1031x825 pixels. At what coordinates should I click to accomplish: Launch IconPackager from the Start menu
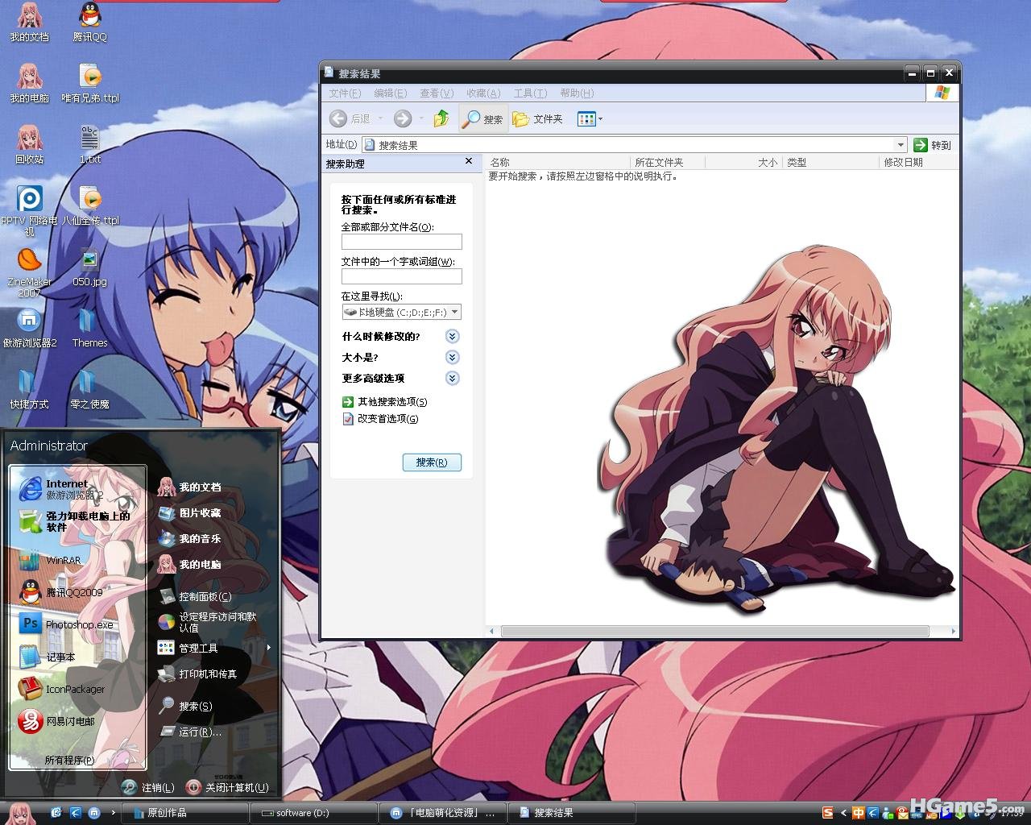pyautogui.click(x=77, y=689)
